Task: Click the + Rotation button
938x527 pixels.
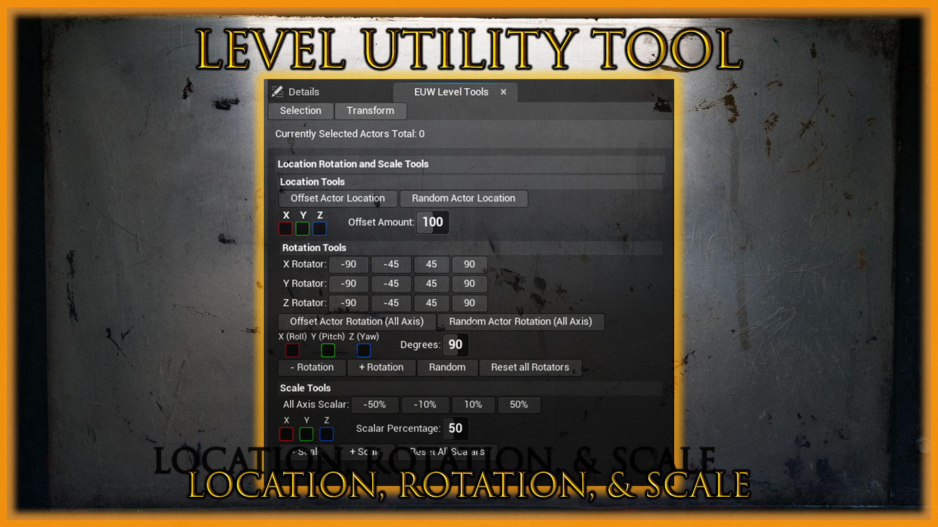Action: (x=382, y=367)
